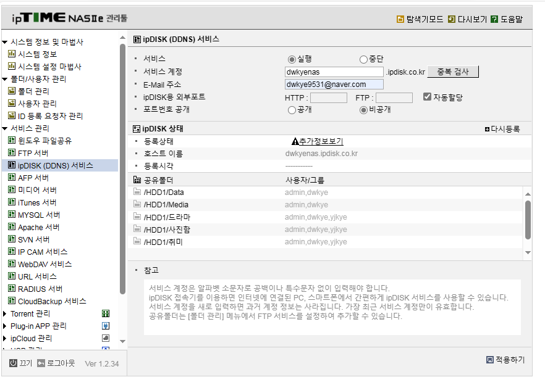
Task: Click the 적용하기 apply icon
Action: pyautogui.click(x=490, y=360)
